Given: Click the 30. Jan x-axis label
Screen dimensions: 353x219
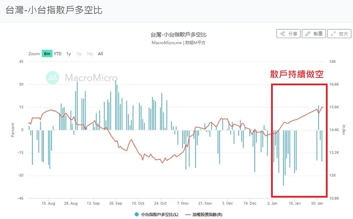Looking at the screenshot, I should (317, 203).
